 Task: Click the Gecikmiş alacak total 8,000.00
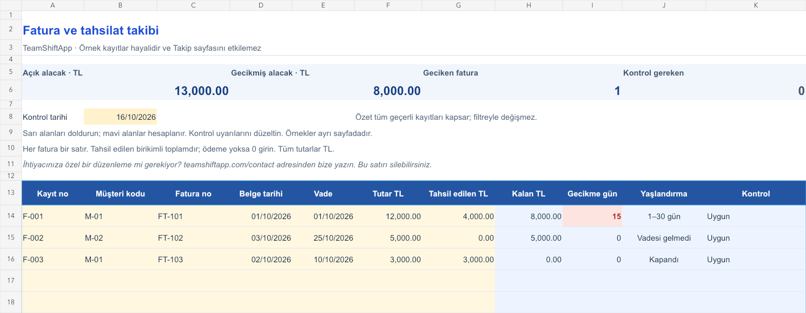397,91
